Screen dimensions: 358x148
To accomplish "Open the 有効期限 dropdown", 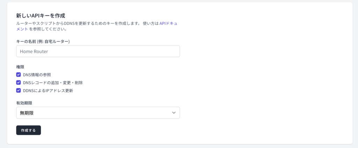I will coord(98,113).
